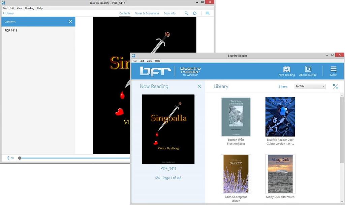Open the Reading menu

pos(30,8)
